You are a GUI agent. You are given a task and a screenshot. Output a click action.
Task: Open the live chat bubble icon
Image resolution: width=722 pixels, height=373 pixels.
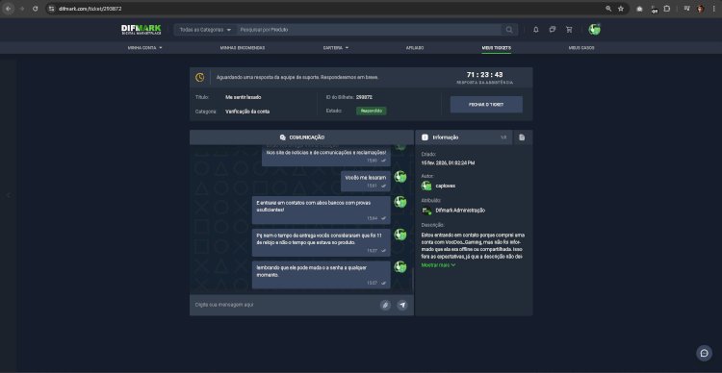click(704, 353)
